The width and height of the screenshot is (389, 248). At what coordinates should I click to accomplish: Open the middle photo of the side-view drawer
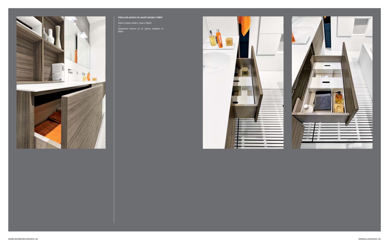243,82
